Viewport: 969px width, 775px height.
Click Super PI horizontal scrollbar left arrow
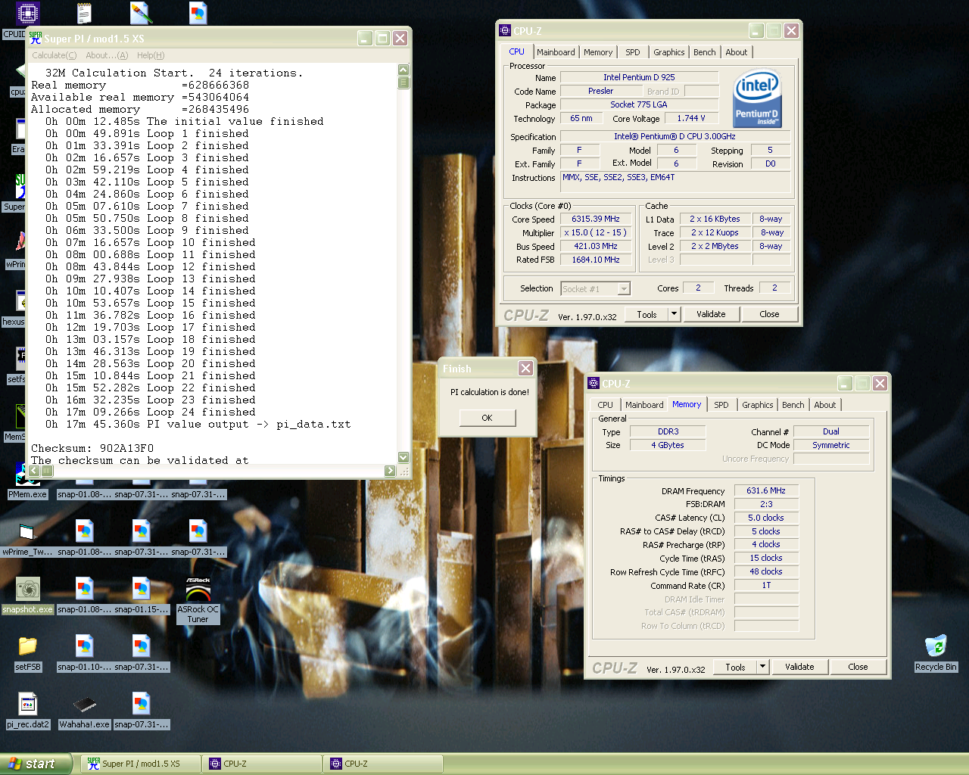click(35, 471)
